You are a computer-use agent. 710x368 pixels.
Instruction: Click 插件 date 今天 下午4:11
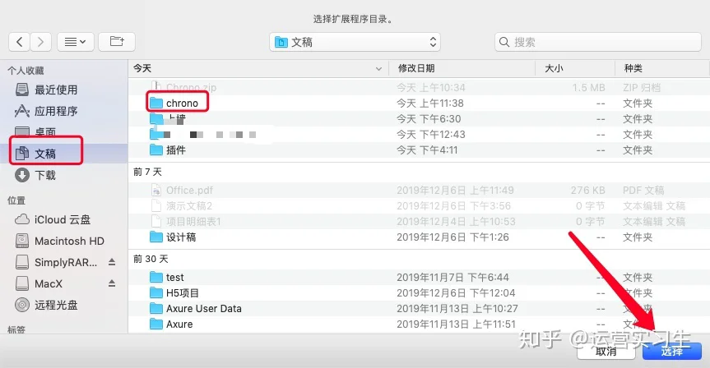coord(427,149)
